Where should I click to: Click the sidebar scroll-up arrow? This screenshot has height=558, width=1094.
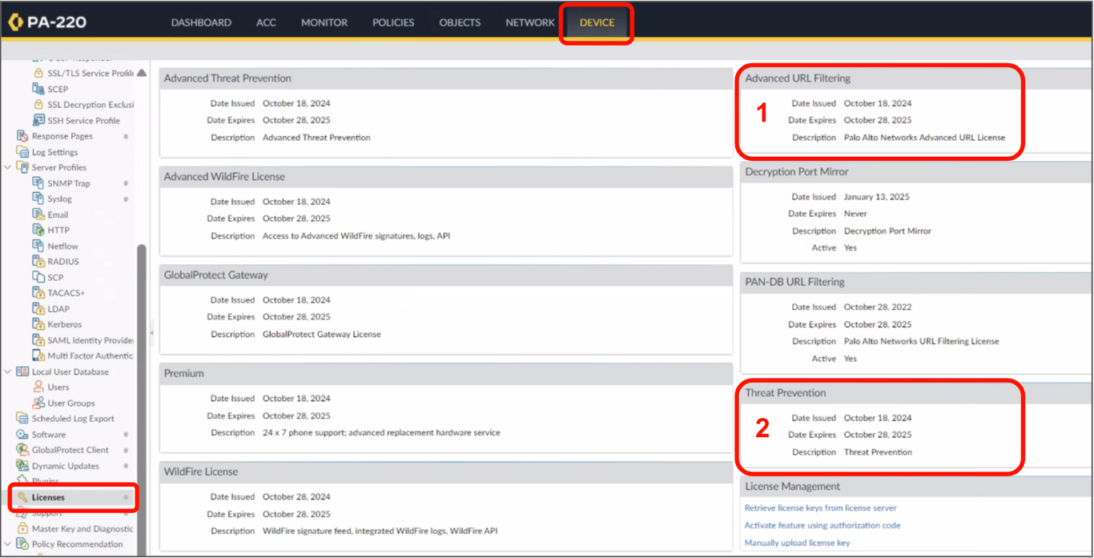[142, 73]
